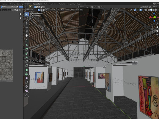The width and height of the screenshot is (159, 119).
Task: Select the Edge Slide tool
Action: point(26,82)
